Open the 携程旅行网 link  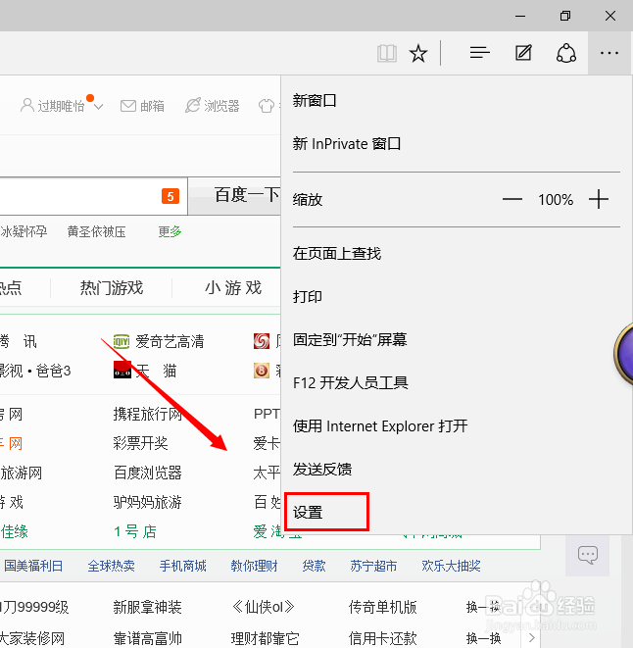click(x=148, y=414)
